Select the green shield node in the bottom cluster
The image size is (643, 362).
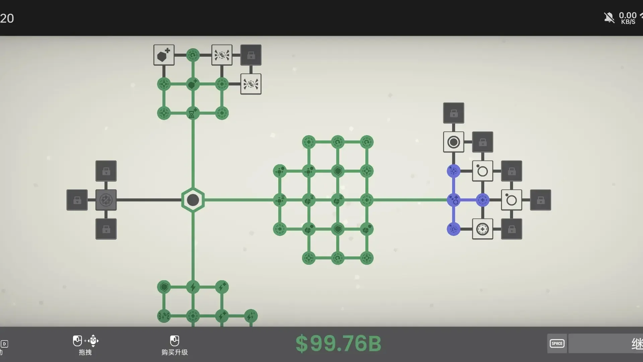(164, 287)
